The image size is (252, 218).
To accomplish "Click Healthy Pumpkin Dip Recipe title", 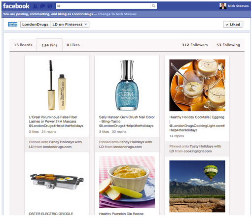I will tap(121, 214).
